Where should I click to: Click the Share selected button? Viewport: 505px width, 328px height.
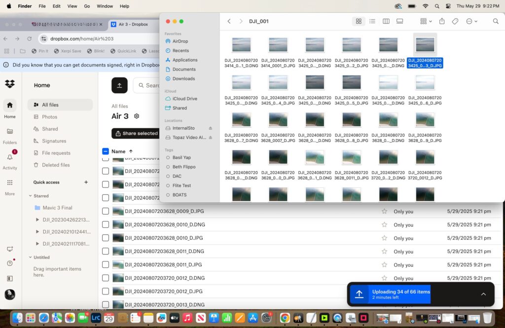click(137, 133)
